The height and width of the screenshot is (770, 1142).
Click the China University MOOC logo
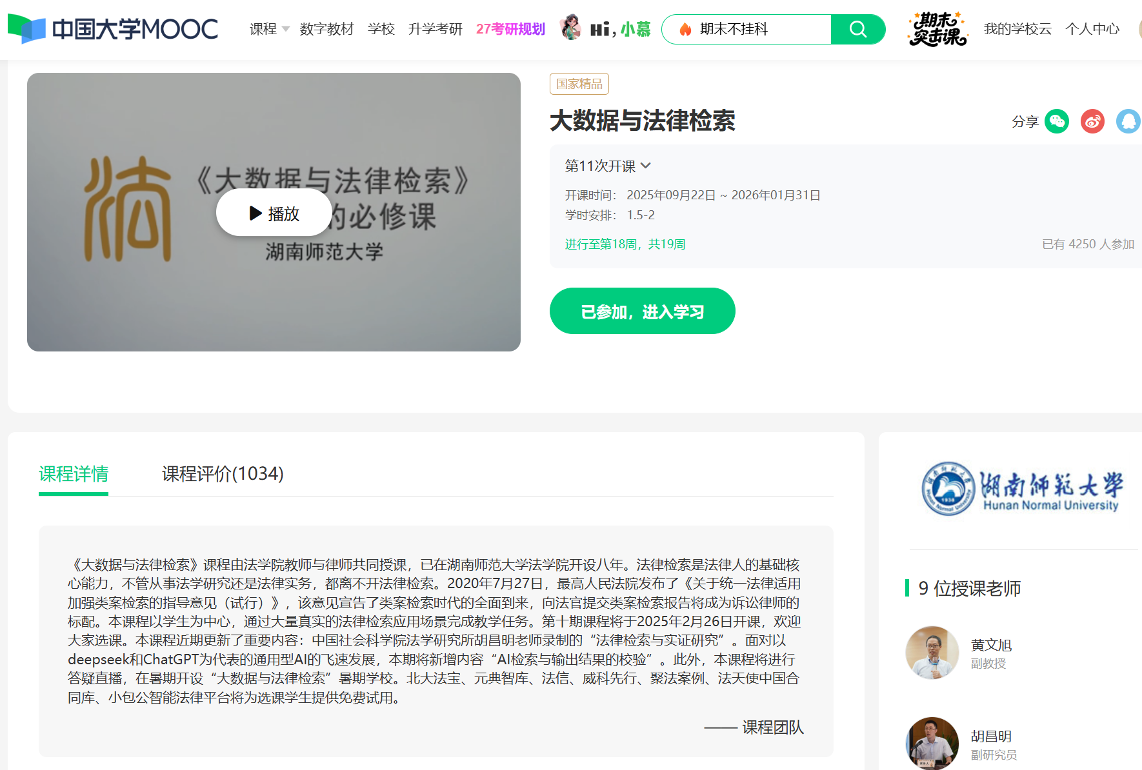tap(113, 29)
